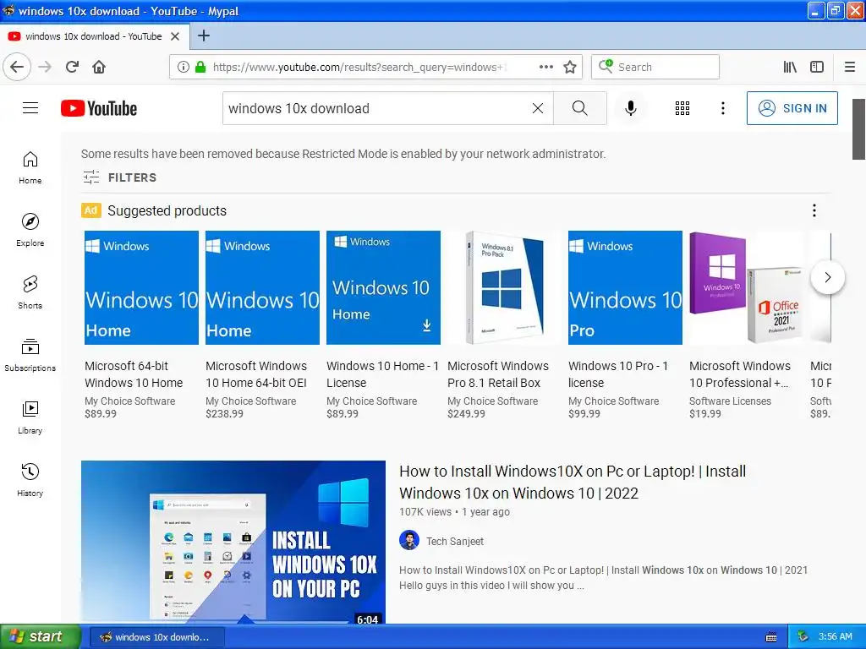
Task: Start voice search with microphone
Action: click(631, 108)
